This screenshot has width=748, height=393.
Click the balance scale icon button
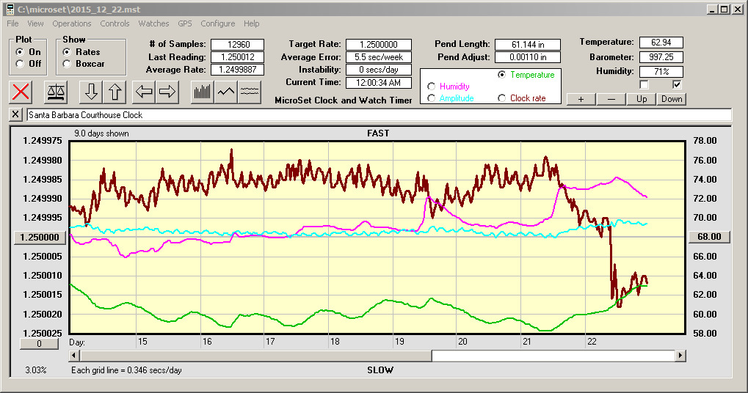pos(56,92)
